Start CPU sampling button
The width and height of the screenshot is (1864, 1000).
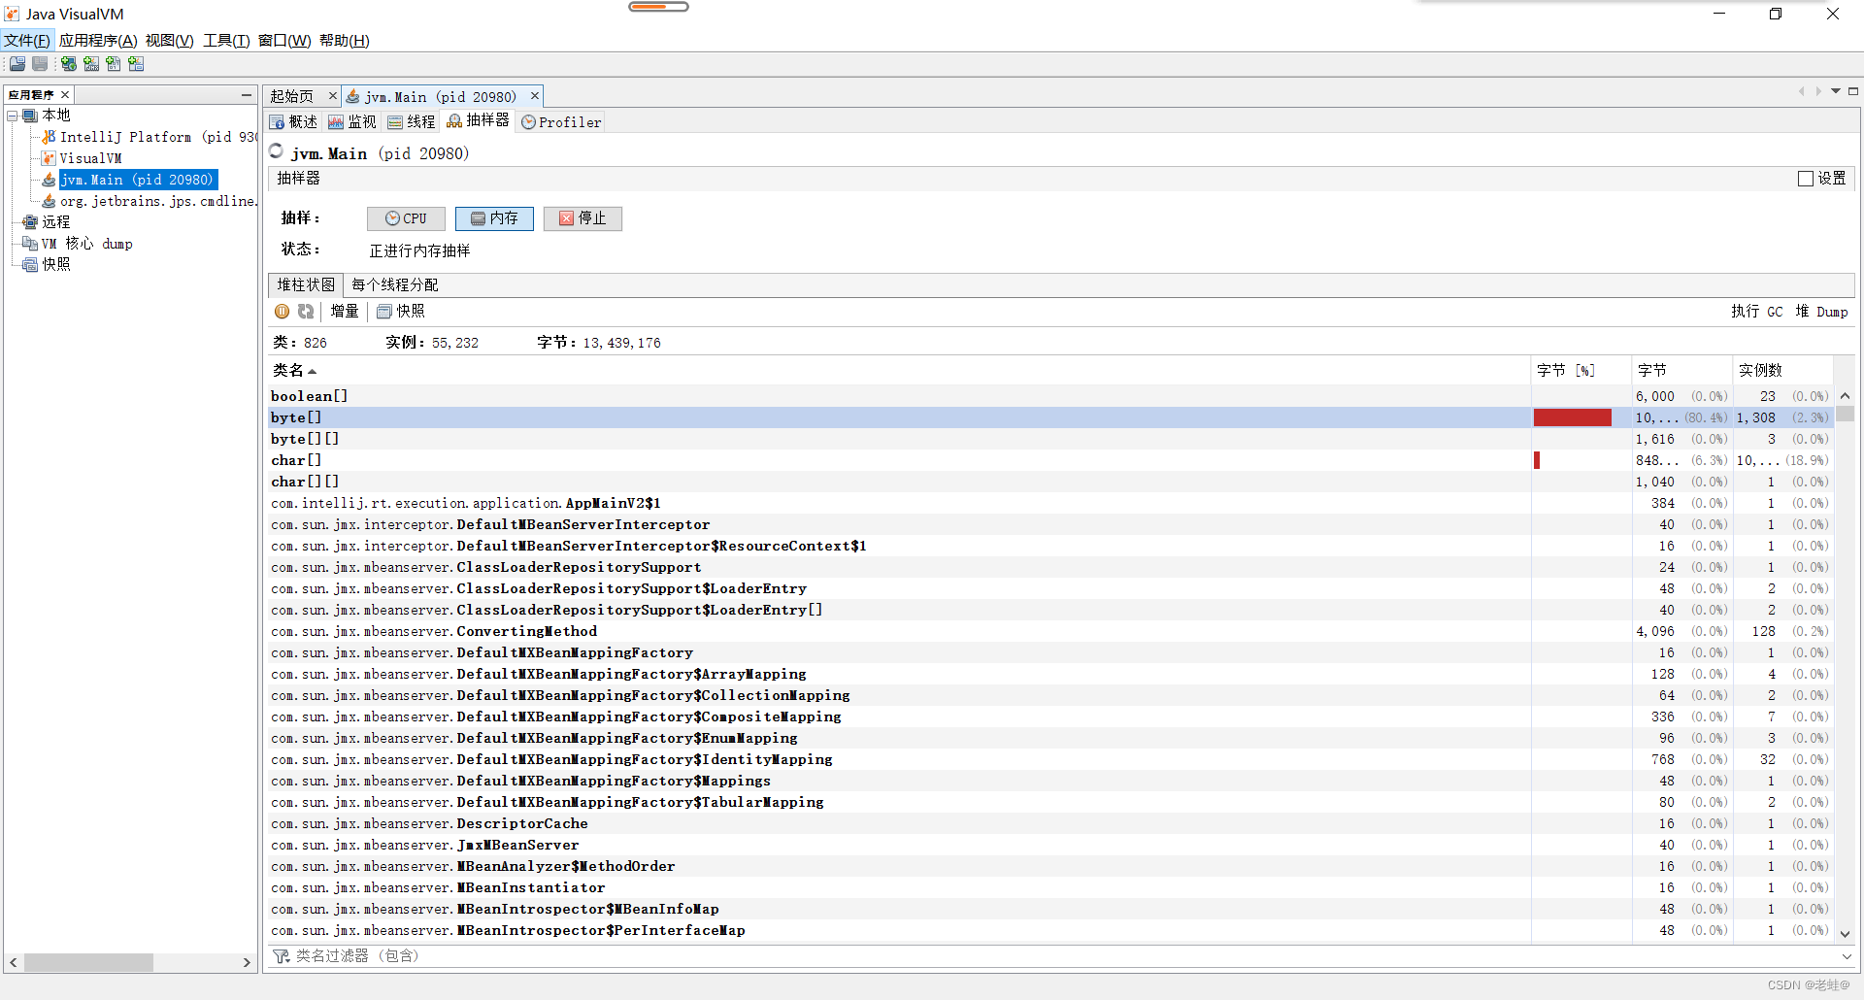pyautogui.click(x=406, y=218)
